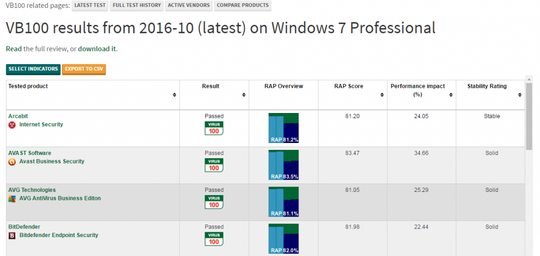Viewport: 540px width, 256px height.
Task: Click the RAP score value 83.47
Action: (x=352, y=153)
